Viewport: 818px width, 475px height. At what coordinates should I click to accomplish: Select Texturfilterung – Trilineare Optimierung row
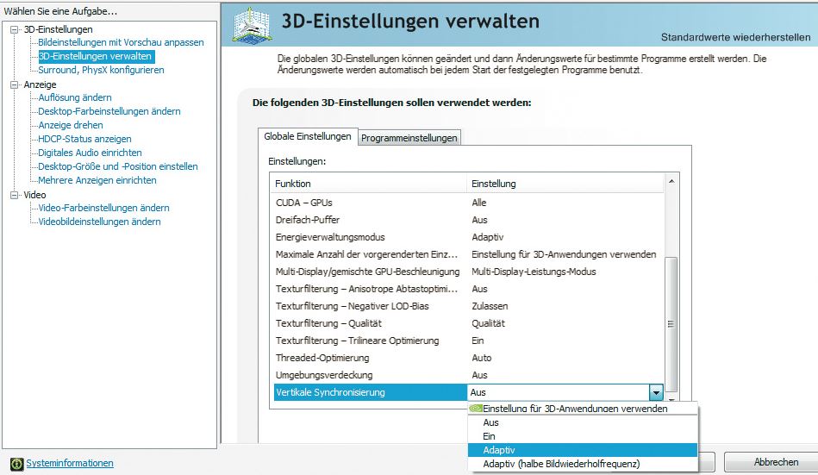pyautogui.click(x=468, y=341)
